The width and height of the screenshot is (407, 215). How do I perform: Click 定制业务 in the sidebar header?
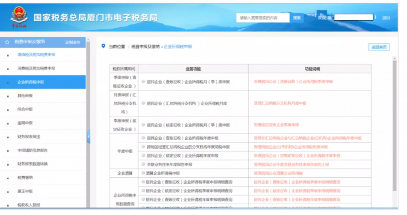[73, 42]
